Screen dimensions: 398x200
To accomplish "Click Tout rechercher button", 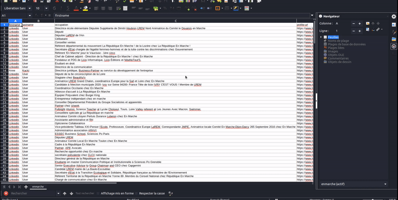I will [x=85, y=193].
